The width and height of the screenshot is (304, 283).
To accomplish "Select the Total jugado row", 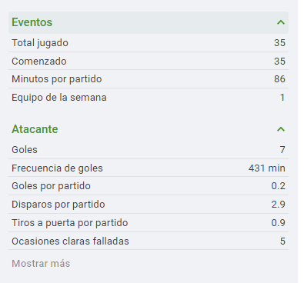I will (149, 43).
